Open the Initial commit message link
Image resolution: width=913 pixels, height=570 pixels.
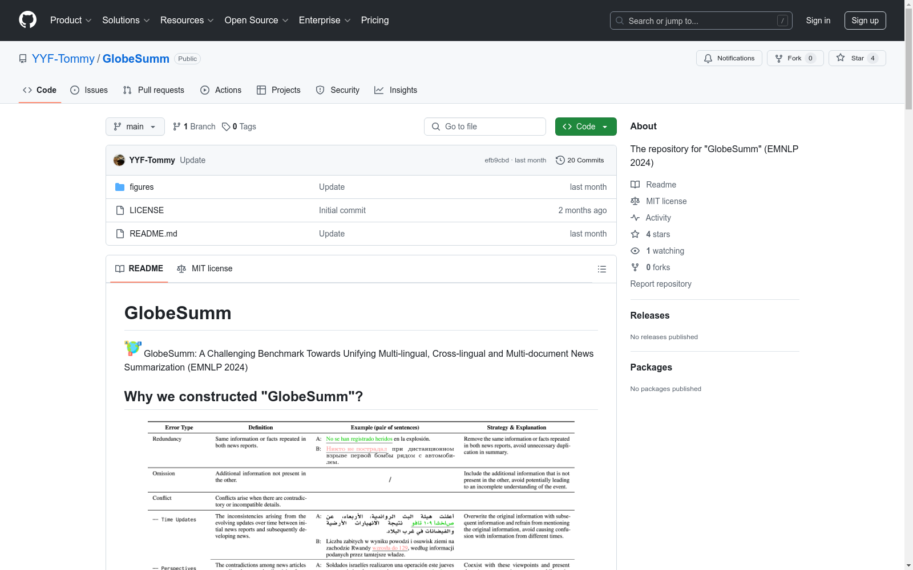pos(342,210)
